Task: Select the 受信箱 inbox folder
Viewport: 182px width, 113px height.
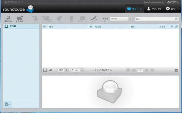Action: [x=21, y=26]
